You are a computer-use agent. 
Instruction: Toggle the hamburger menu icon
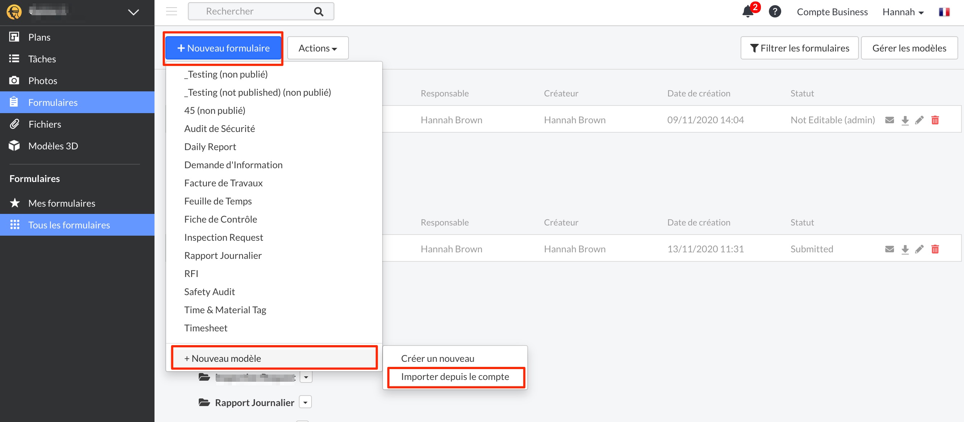(x=172, y=11)
